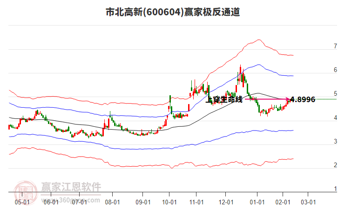Click the price axis value 2
Screen dimensions: 338x209
(335, 165)
